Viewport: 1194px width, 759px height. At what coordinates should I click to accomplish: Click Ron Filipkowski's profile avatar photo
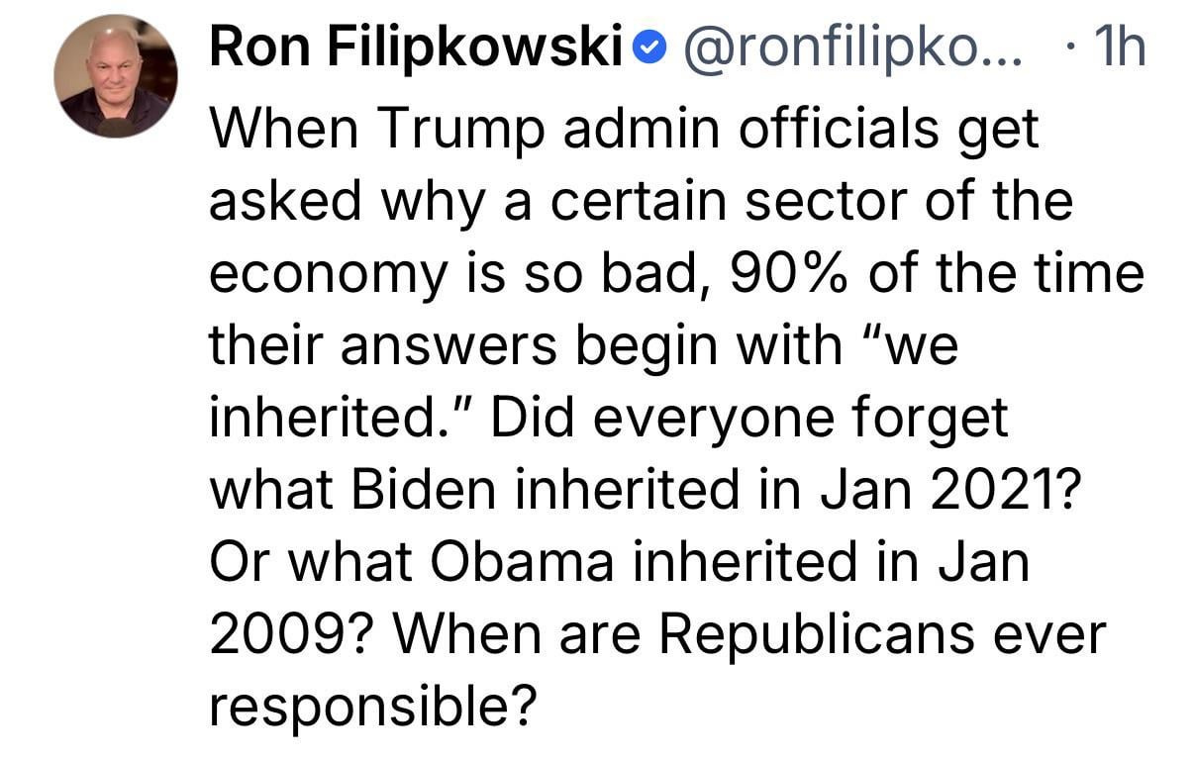tap(116, 75)
